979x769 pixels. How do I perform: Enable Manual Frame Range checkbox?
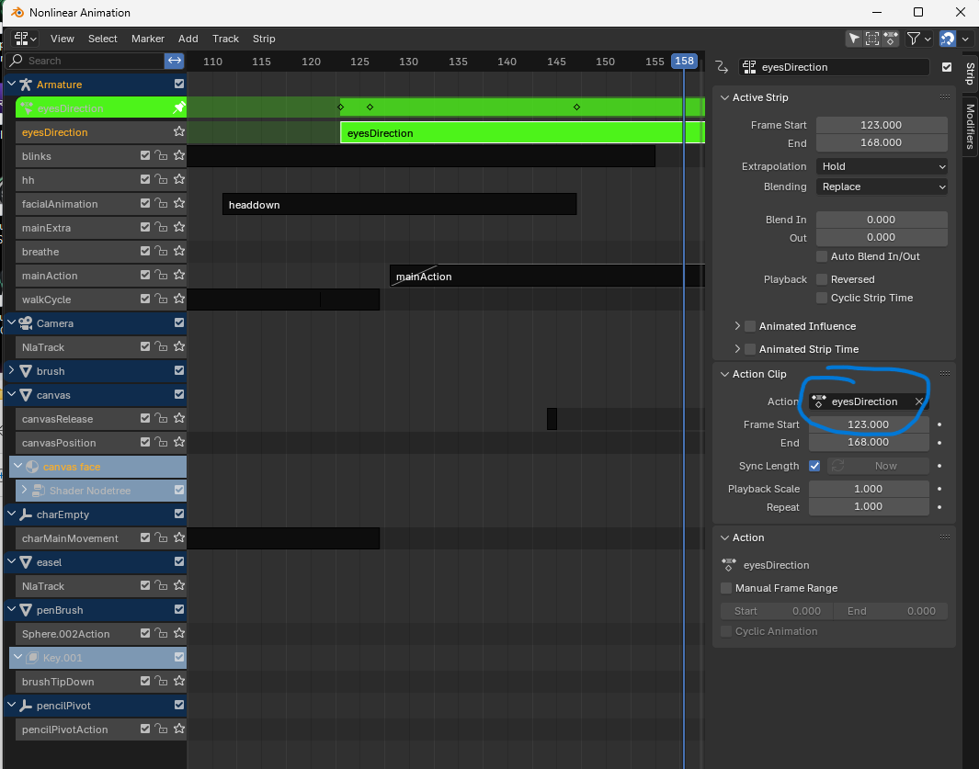tap(726, 588)
